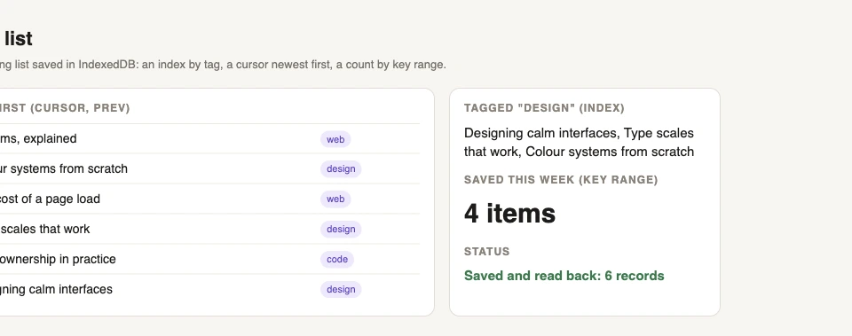
Task: Click the 'list' page heading
Action: (x=18, y=38)
